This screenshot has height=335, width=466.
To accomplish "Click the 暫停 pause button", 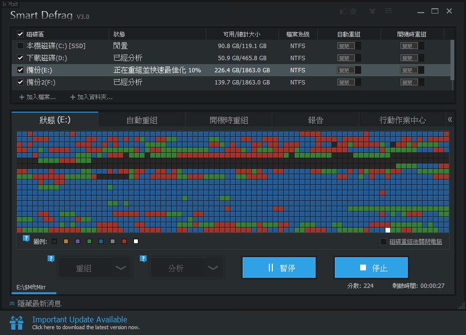I will coord(279,268).
